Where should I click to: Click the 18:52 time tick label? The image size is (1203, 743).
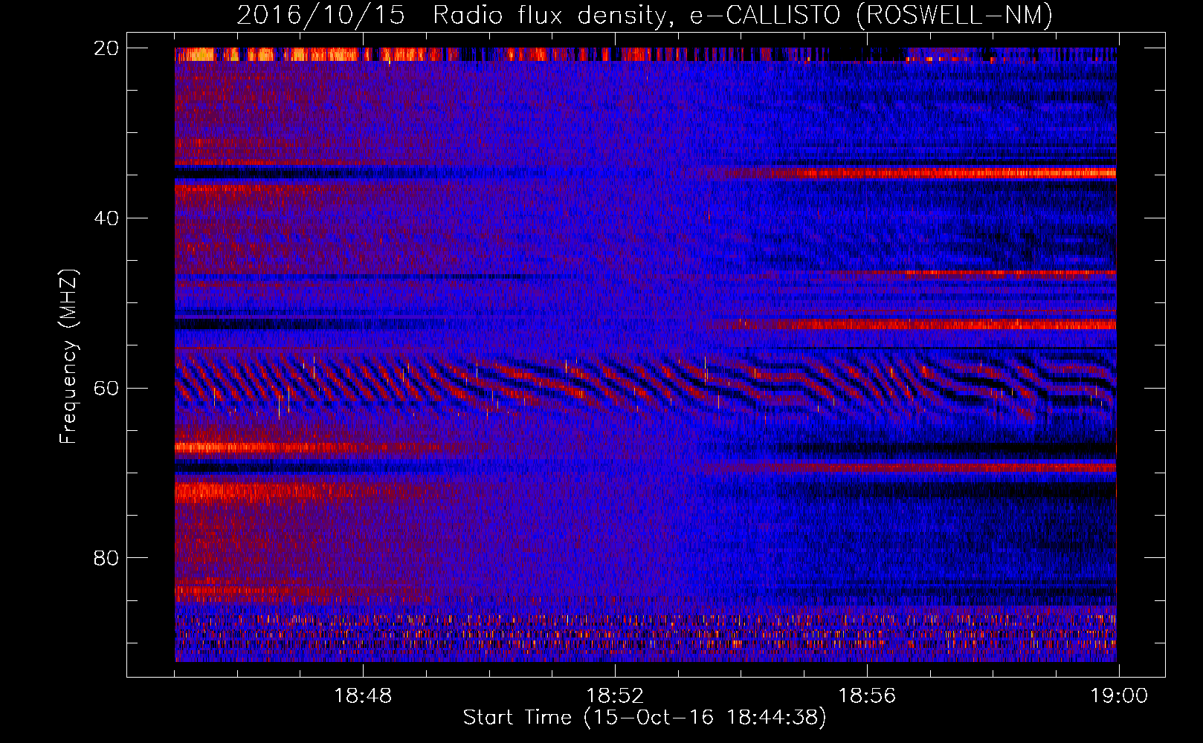pyautogui.click(x=615, y=696)
